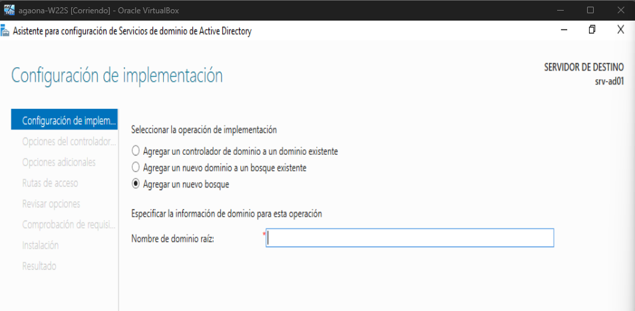The image size is (635, 311).
Task: Click the Active Directory wizard icon in title bar
Action: pyautogui.click(x=5, y=31)
